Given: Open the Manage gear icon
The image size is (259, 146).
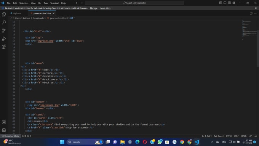Looking at the screenshot, I should [4, 130].
